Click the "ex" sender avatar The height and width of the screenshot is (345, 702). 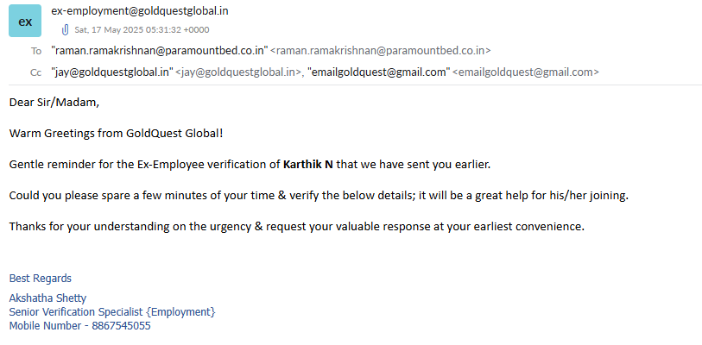25,21
